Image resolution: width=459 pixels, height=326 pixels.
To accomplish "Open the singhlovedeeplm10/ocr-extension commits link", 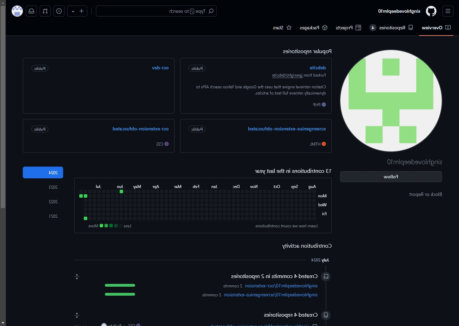I will [x=281, y=286].
